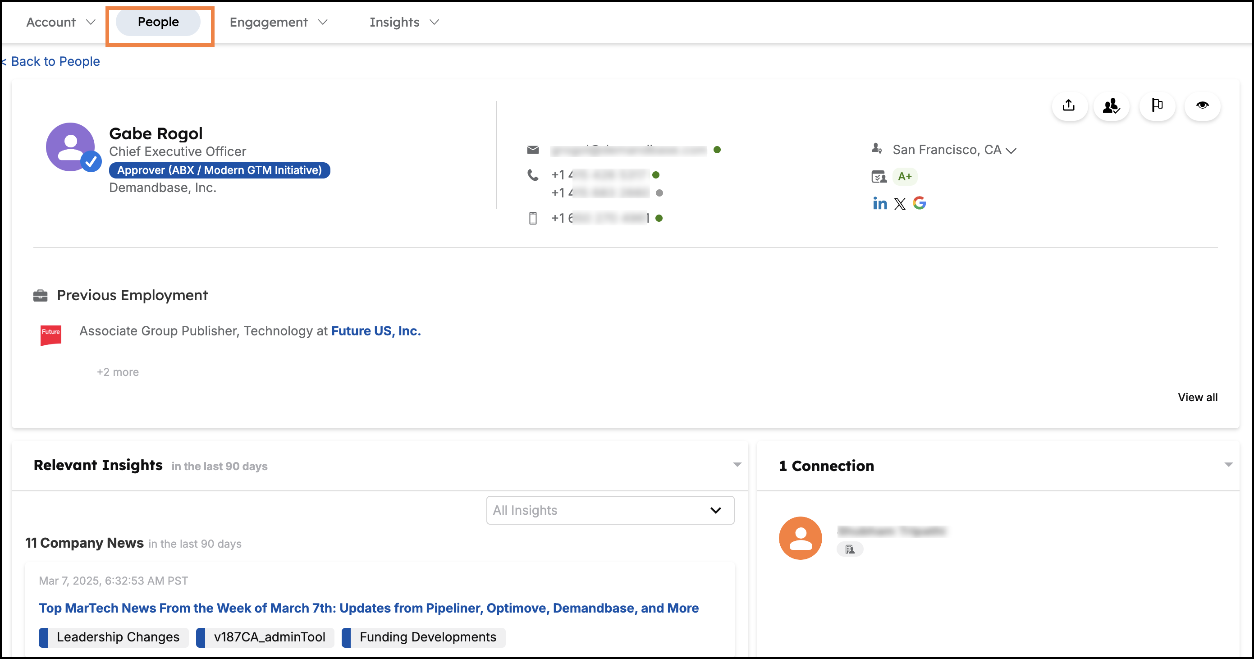Click the v187CA_adminTool tag
The image size is (1254, 659).
tap(265, 637)
